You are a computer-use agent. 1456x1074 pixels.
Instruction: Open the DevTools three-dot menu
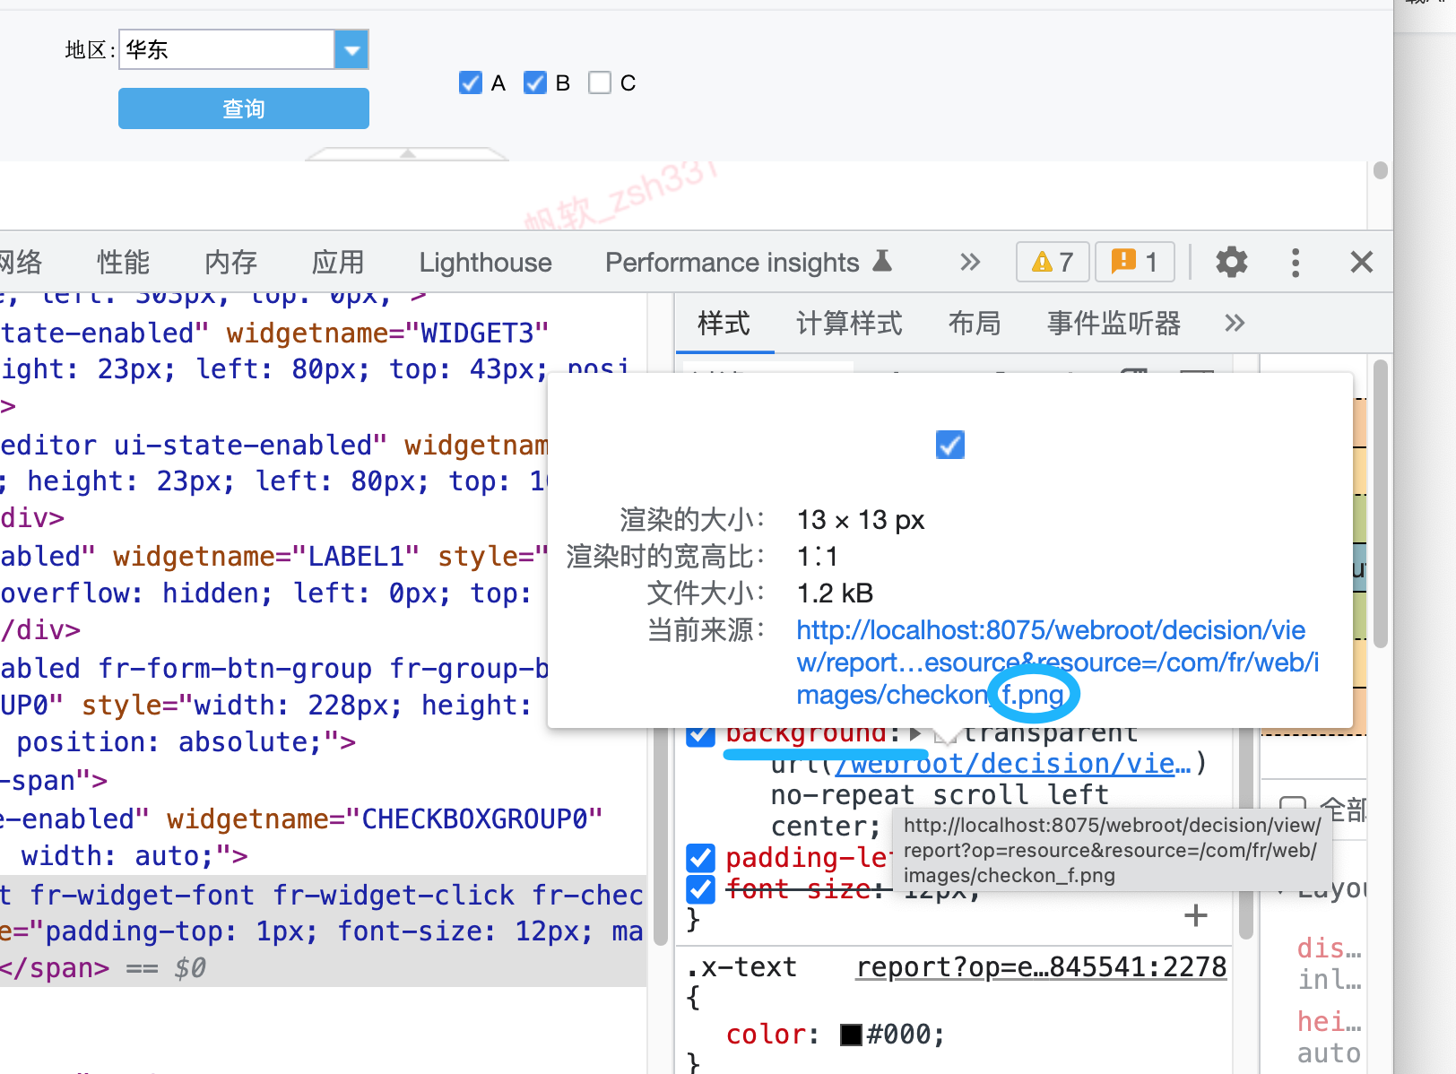[x=1295, y=262]
